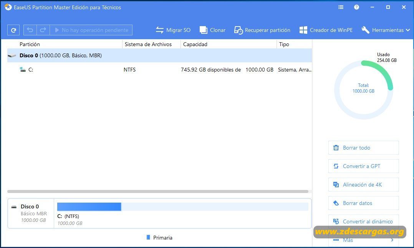Screen dimensions: 414x248
Task: Select the Disco 0 row in the list
Action: pos(159,55)
